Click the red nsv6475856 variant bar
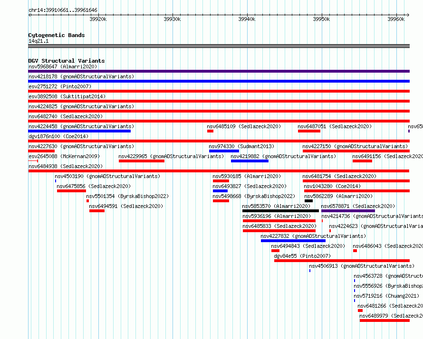The image size is (423, 339). pos(71,191)
